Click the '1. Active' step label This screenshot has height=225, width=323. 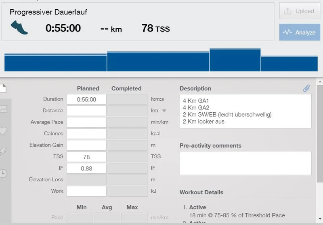click(x=195, y=207)
